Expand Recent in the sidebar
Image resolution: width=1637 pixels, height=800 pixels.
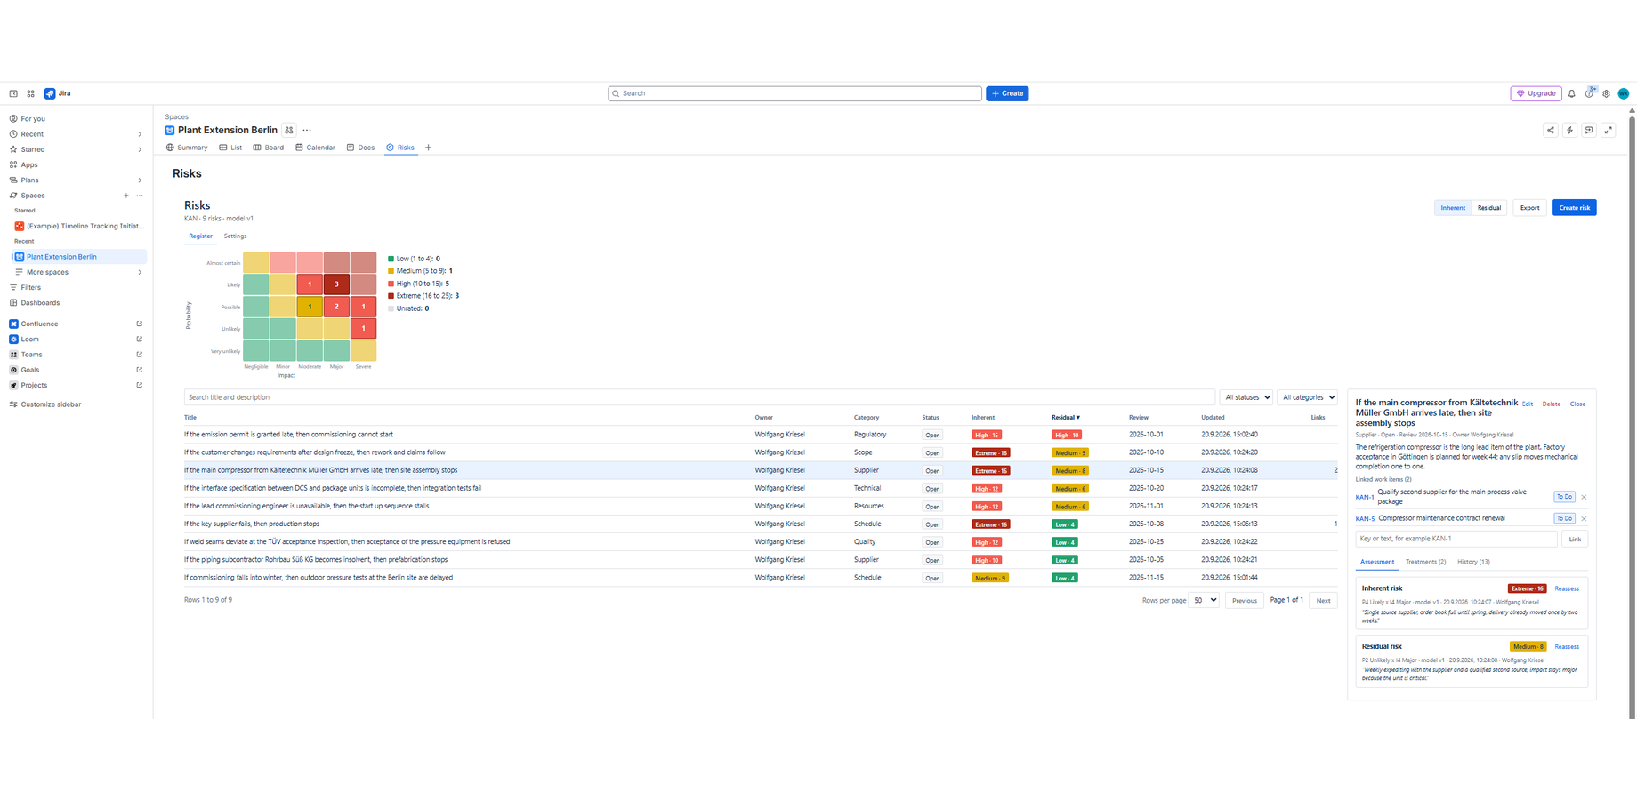coord(140,134)
